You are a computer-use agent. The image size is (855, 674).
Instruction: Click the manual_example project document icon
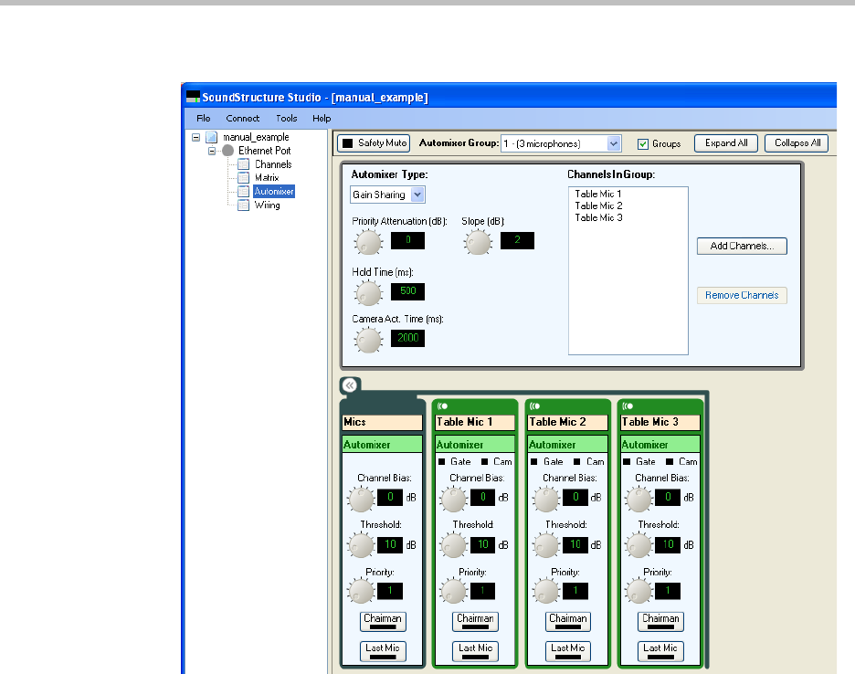pyautogui.click(x=212, y=137)
